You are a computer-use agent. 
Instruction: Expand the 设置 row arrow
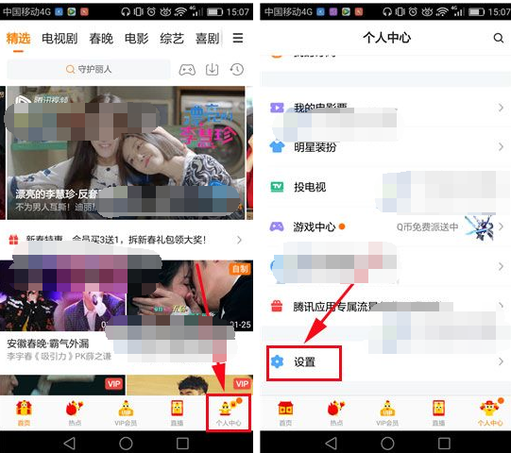pos(501,361)
